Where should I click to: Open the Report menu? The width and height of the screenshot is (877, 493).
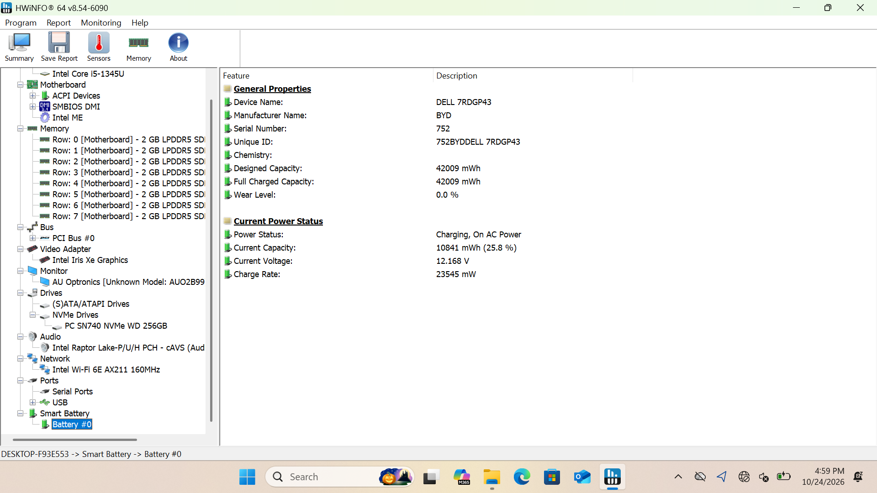(58, 23)
